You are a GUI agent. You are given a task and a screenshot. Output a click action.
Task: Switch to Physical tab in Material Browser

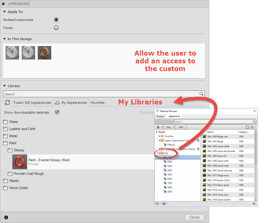[x=160, y=116]
